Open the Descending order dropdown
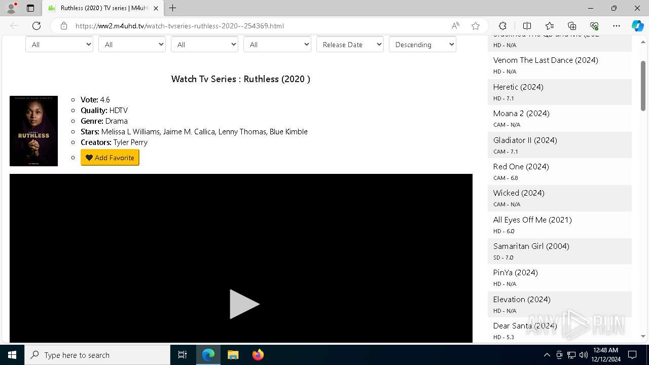Image resolution: width=649 pixels, height=365 pixels. (422, 45)
